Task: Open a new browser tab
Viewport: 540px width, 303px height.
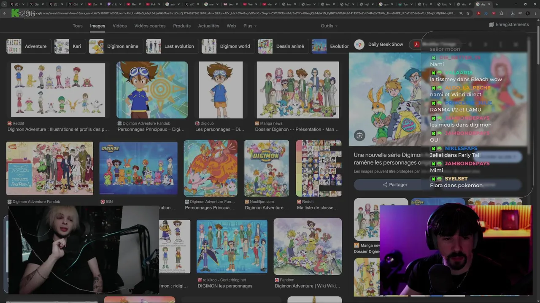Action: click(497, 4)
